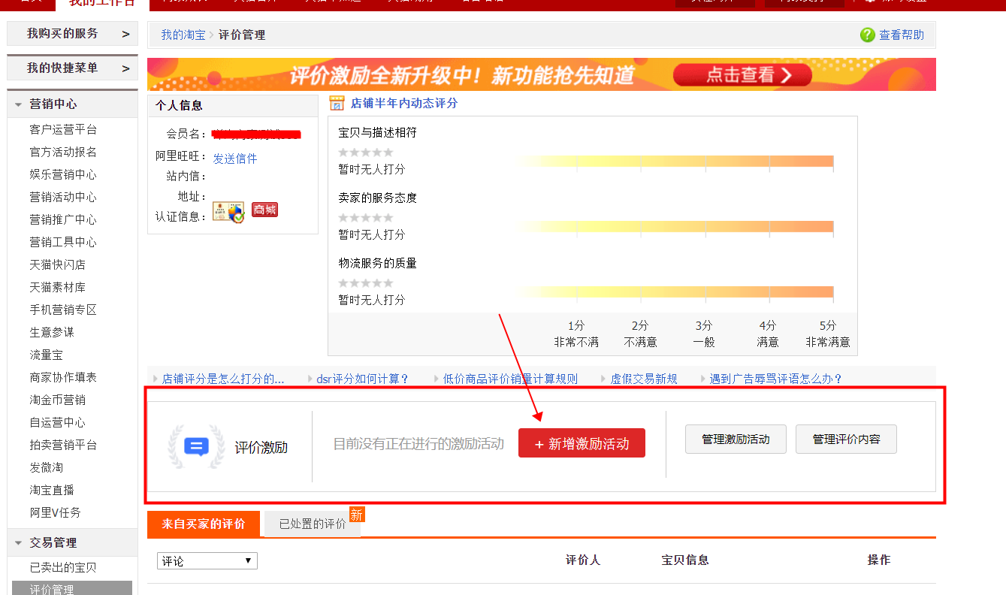Open 生意参谋 in sidebar

[52, 332]
